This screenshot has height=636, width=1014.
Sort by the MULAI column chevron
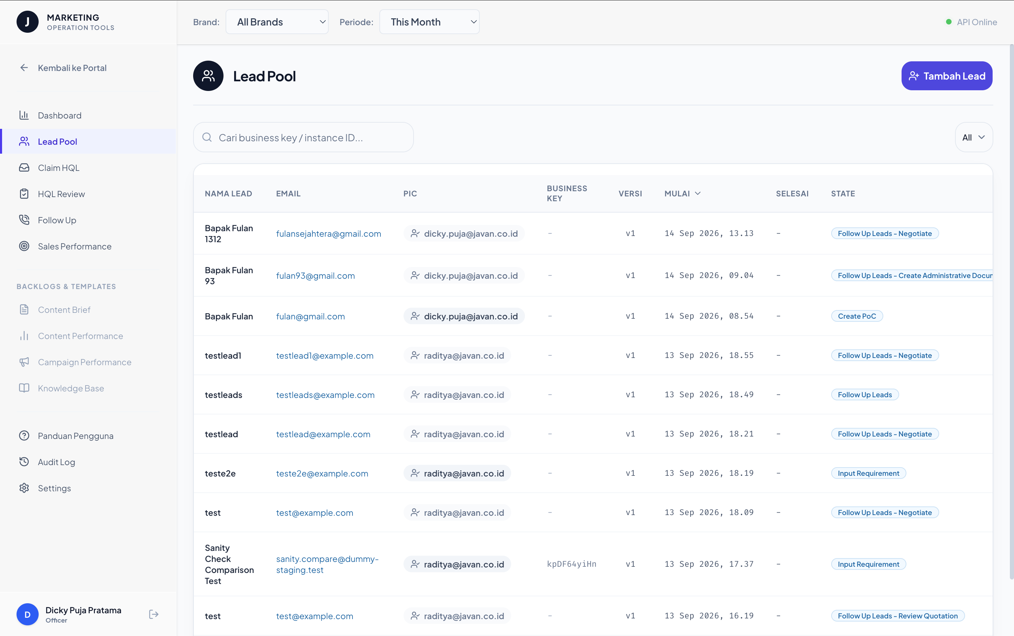[698, 194]
